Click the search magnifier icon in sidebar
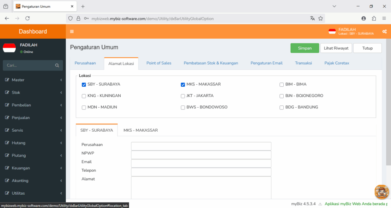391x208 pixels. click(x=57, y=65)
